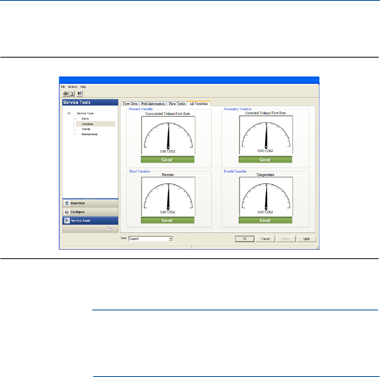
Task: Open the Overview navigation section
Action: (90, 203)
